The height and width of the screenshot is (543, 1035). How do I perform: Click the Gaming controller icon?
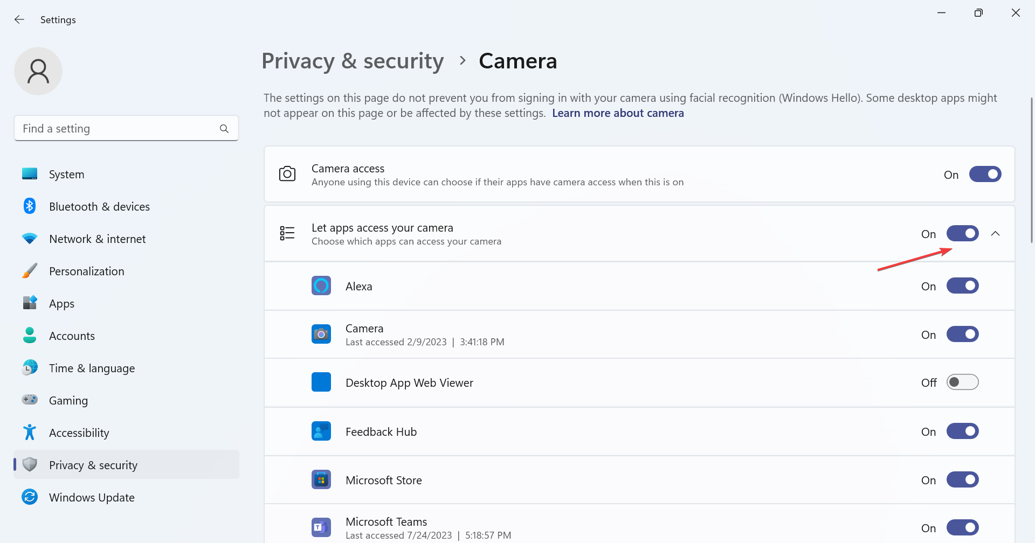coord(30,400)
